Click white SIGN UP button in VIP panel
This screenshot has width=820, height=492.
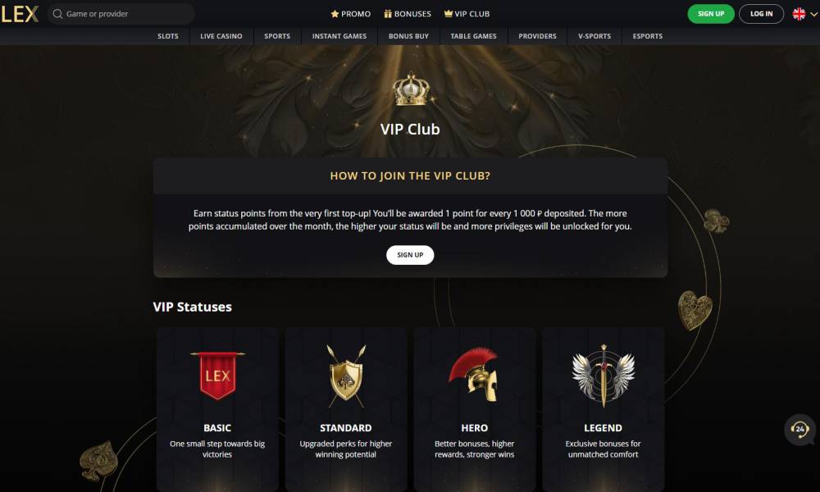pos(410,255)
